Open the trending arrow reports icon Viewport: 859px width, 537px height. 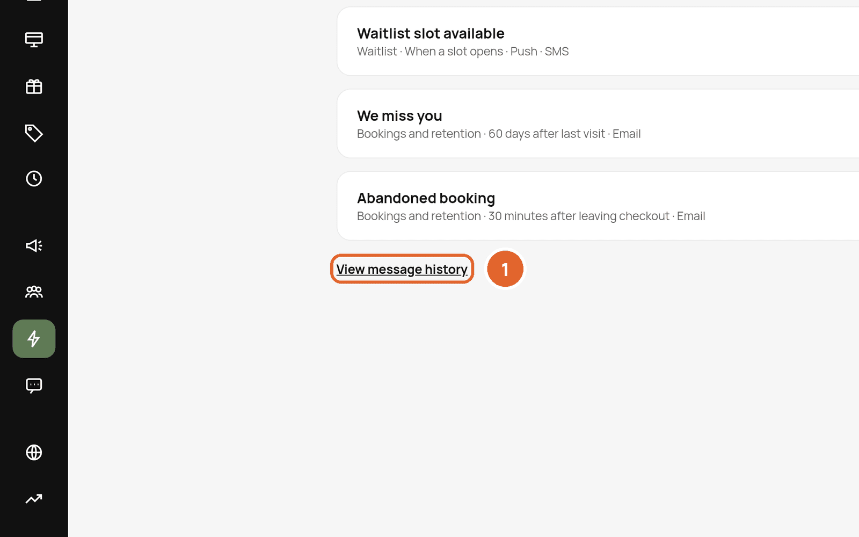[34, 499]
